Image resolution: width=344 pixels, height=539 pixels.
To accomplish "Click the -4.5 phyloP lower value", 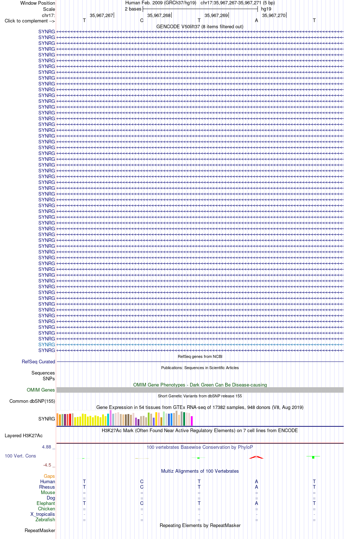I will (x=47, y=465).
